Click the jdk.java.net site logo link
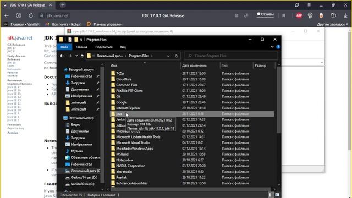Screen dimensions: 352x198 (20, 38)
